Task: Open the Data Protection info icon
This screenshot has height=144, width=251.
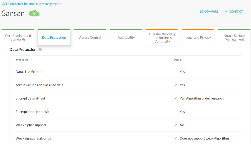Action: click(40, 50)
